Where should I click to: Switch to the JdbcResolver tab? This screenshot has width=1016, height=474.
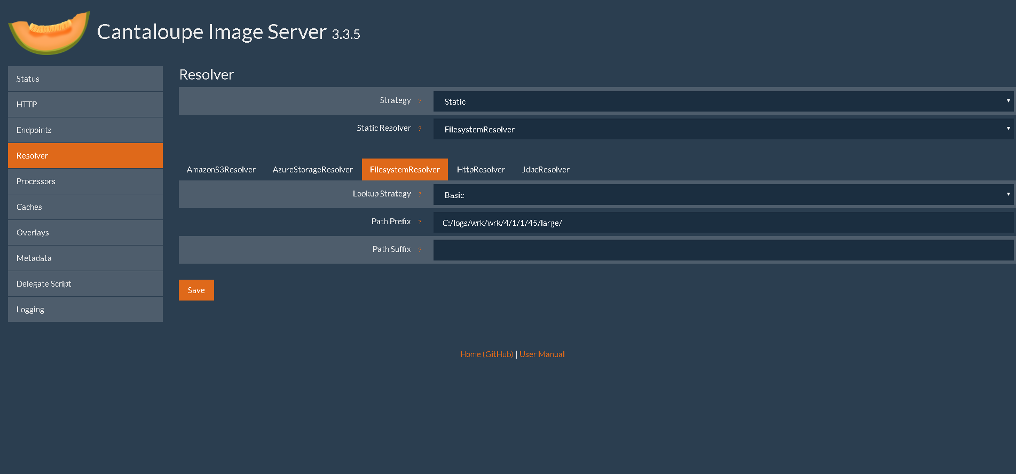(546, 170)
